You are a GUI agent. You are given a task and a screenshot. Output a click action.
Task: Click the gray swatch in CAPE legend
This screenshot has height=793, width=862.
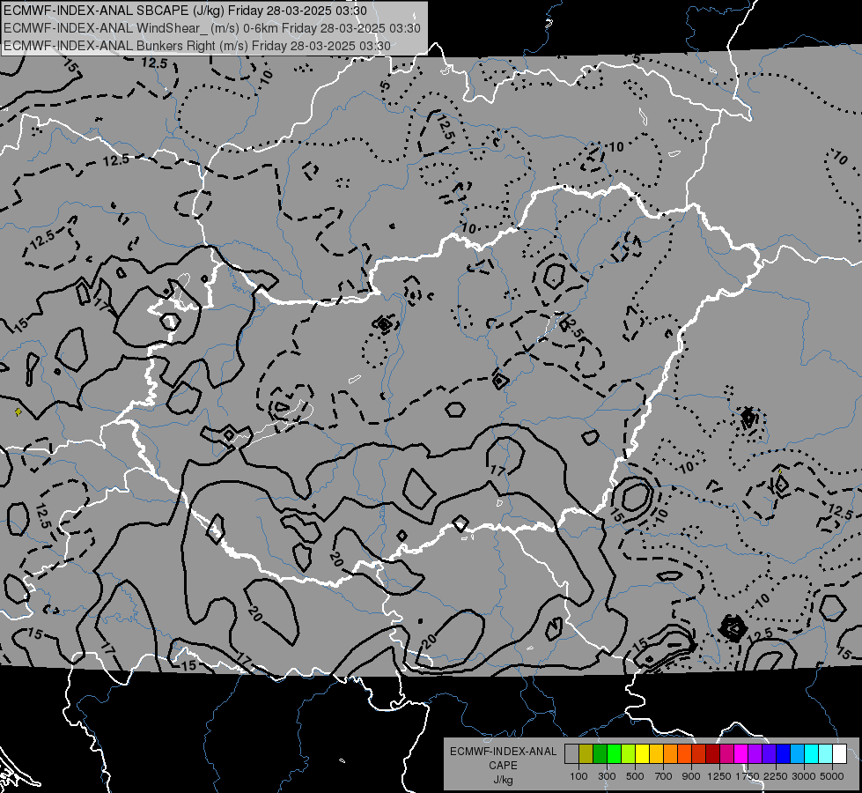pyautogui.click(x=571, y=753)
